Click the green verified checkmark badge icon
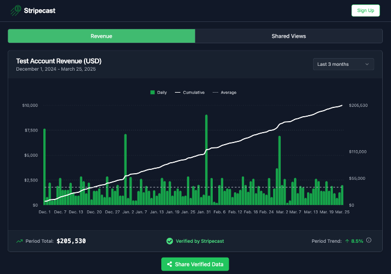The height and width of the screenshot is (274, 391). tap(169, 241)
